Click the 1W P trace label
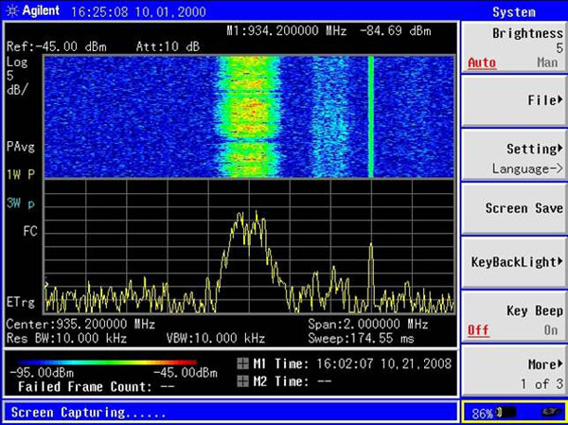 (21, 175)
